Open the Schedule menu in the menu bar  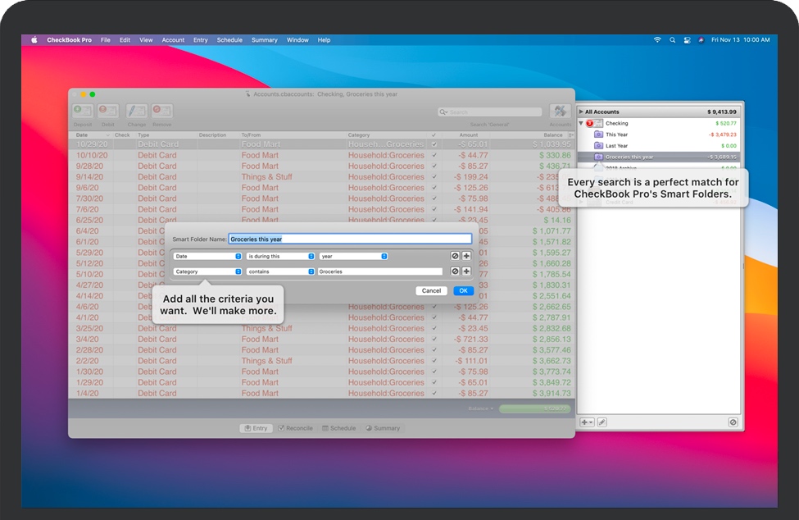pyautogui.click(x=229, y=39)
